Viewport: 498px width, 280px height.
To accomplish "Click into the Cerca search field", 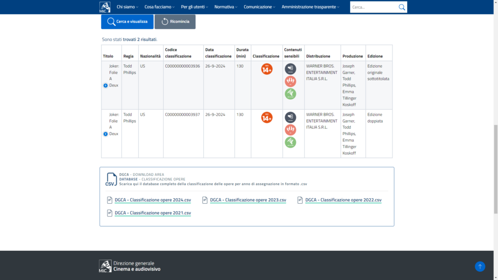I will (x=374, y=7).
